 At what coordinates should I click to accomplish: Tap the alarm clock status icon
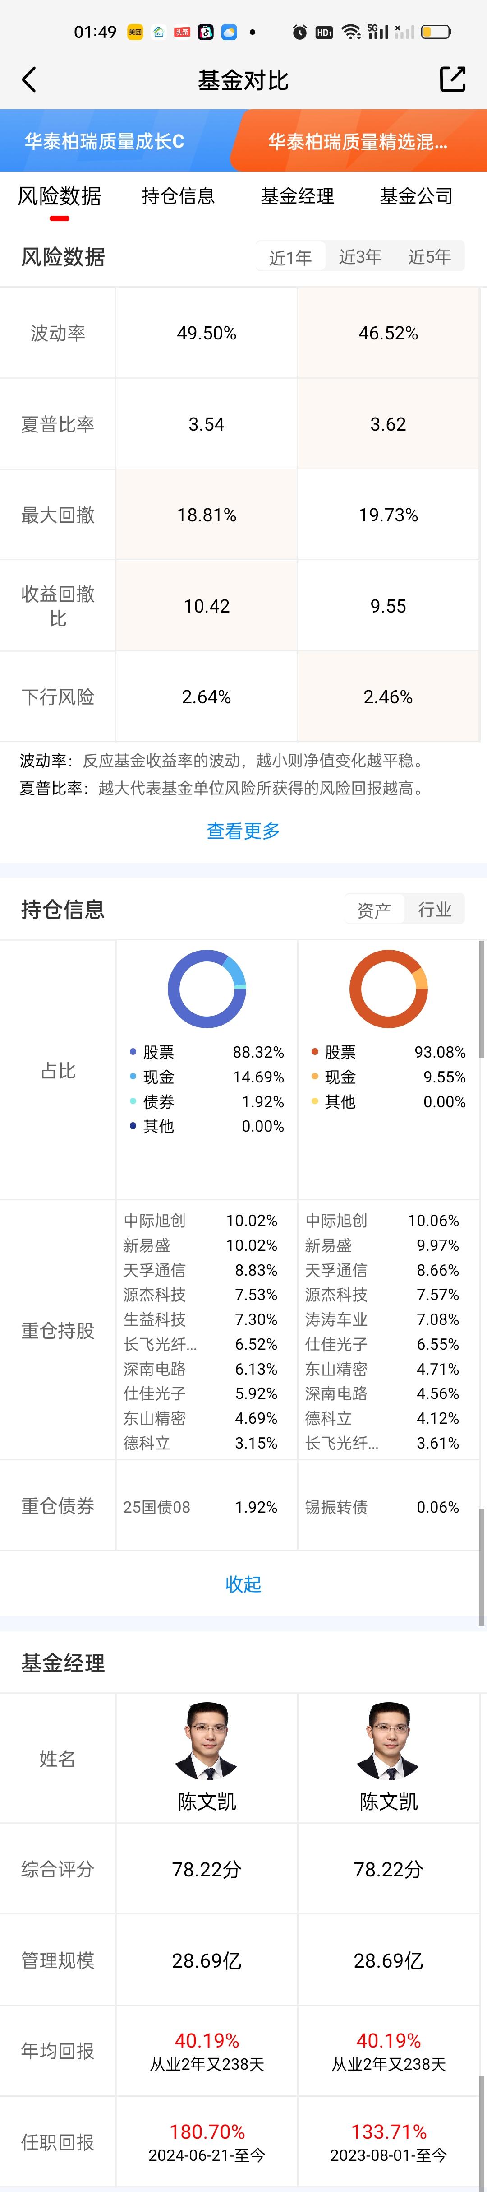pos(299,33)
